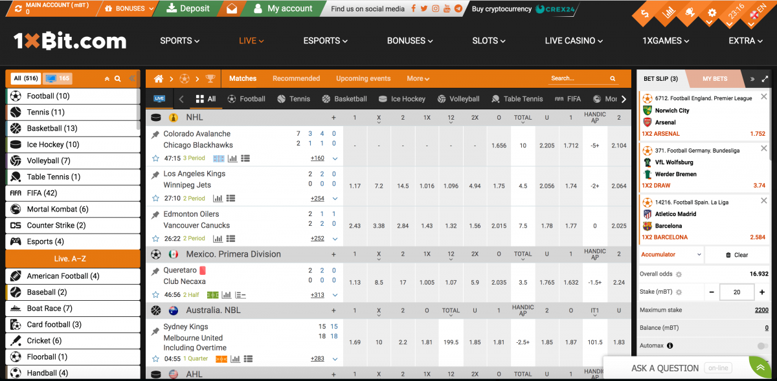This screenshot has height=381, width=777.
Task: Expand markets chevron for Los Angeles Kings match
Action: pyautogui.click(x=335, y=199)
